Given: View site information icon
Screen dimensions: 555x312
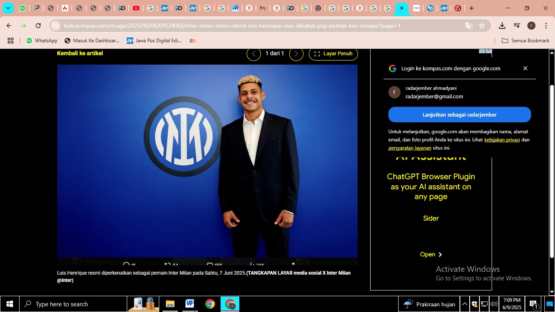Looking at the screenshot, I should click(56, 26).
